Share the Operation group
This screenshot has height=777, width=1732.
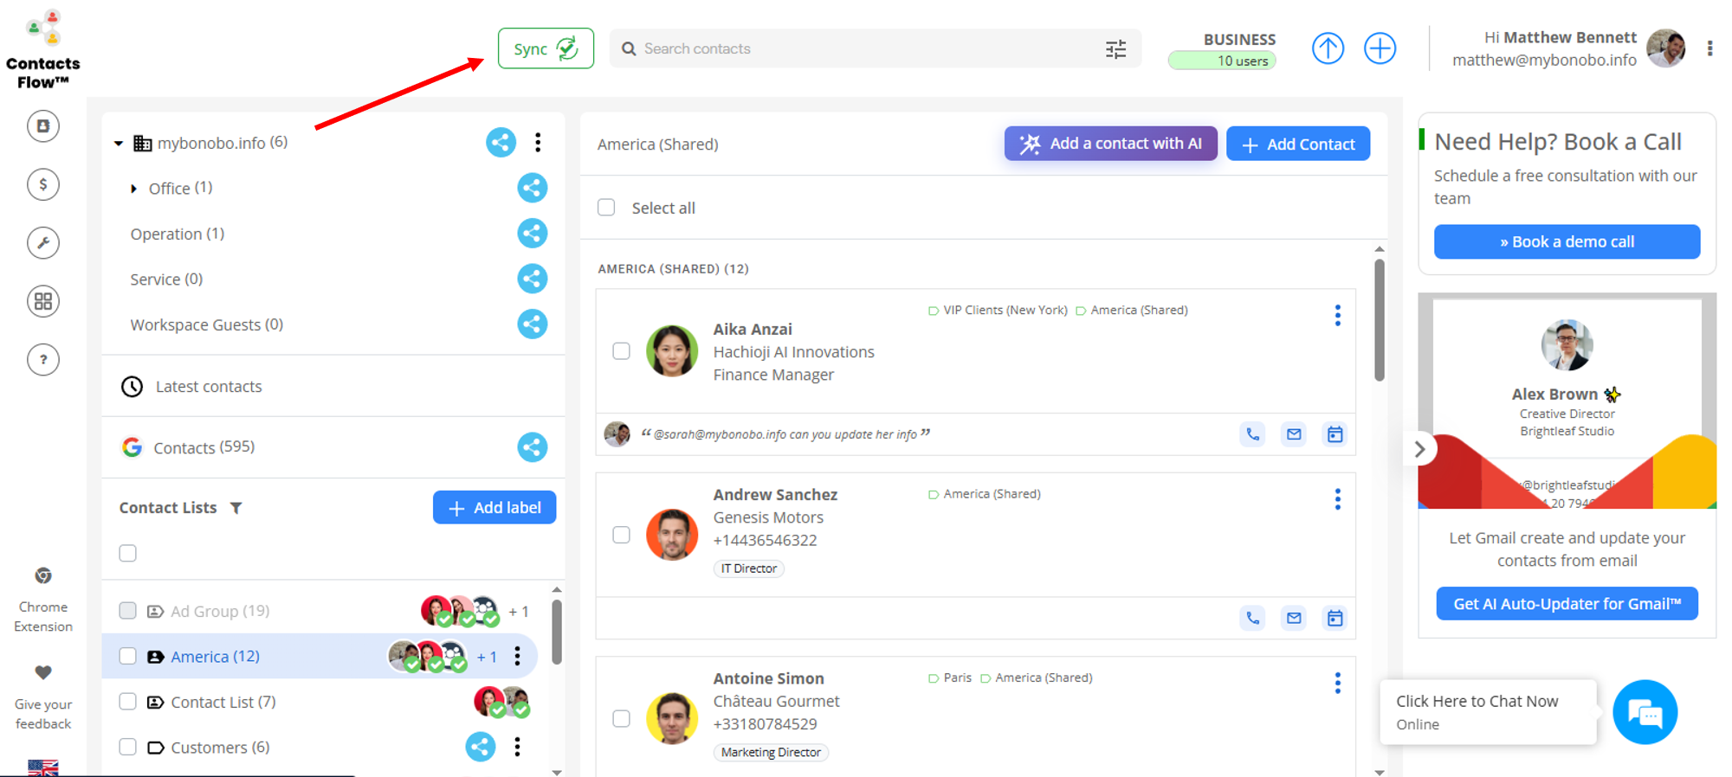[532, 234]
